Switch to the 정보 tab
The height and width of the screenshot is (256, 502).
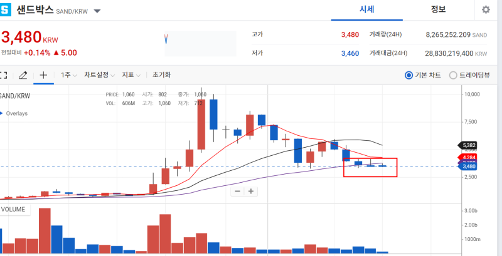click(438, 9)
